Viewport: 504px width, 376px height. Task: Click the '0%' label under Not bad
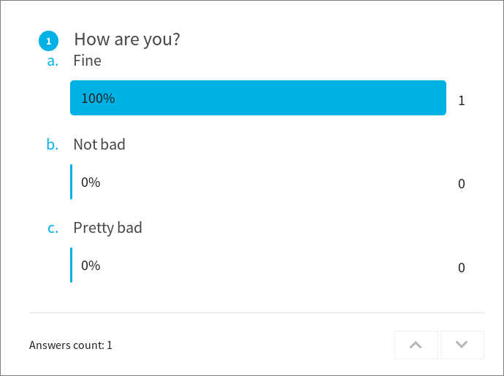coord(91,183)
